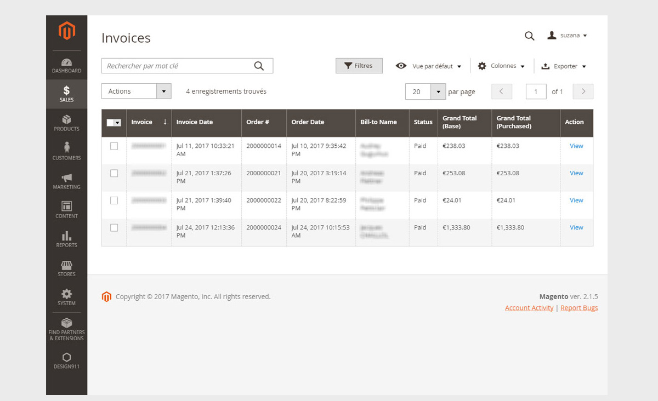The image size is (658, 401).
Task: Open the Report Bugs link
Action: click(x=579, y=308)
